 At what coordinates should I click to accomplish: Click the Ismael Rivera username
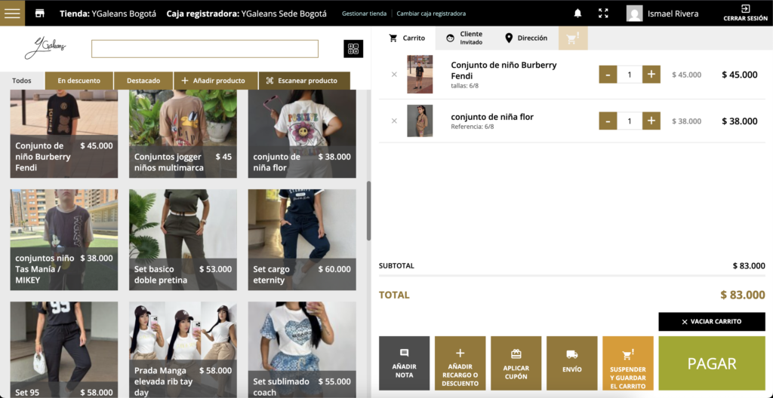673,14
